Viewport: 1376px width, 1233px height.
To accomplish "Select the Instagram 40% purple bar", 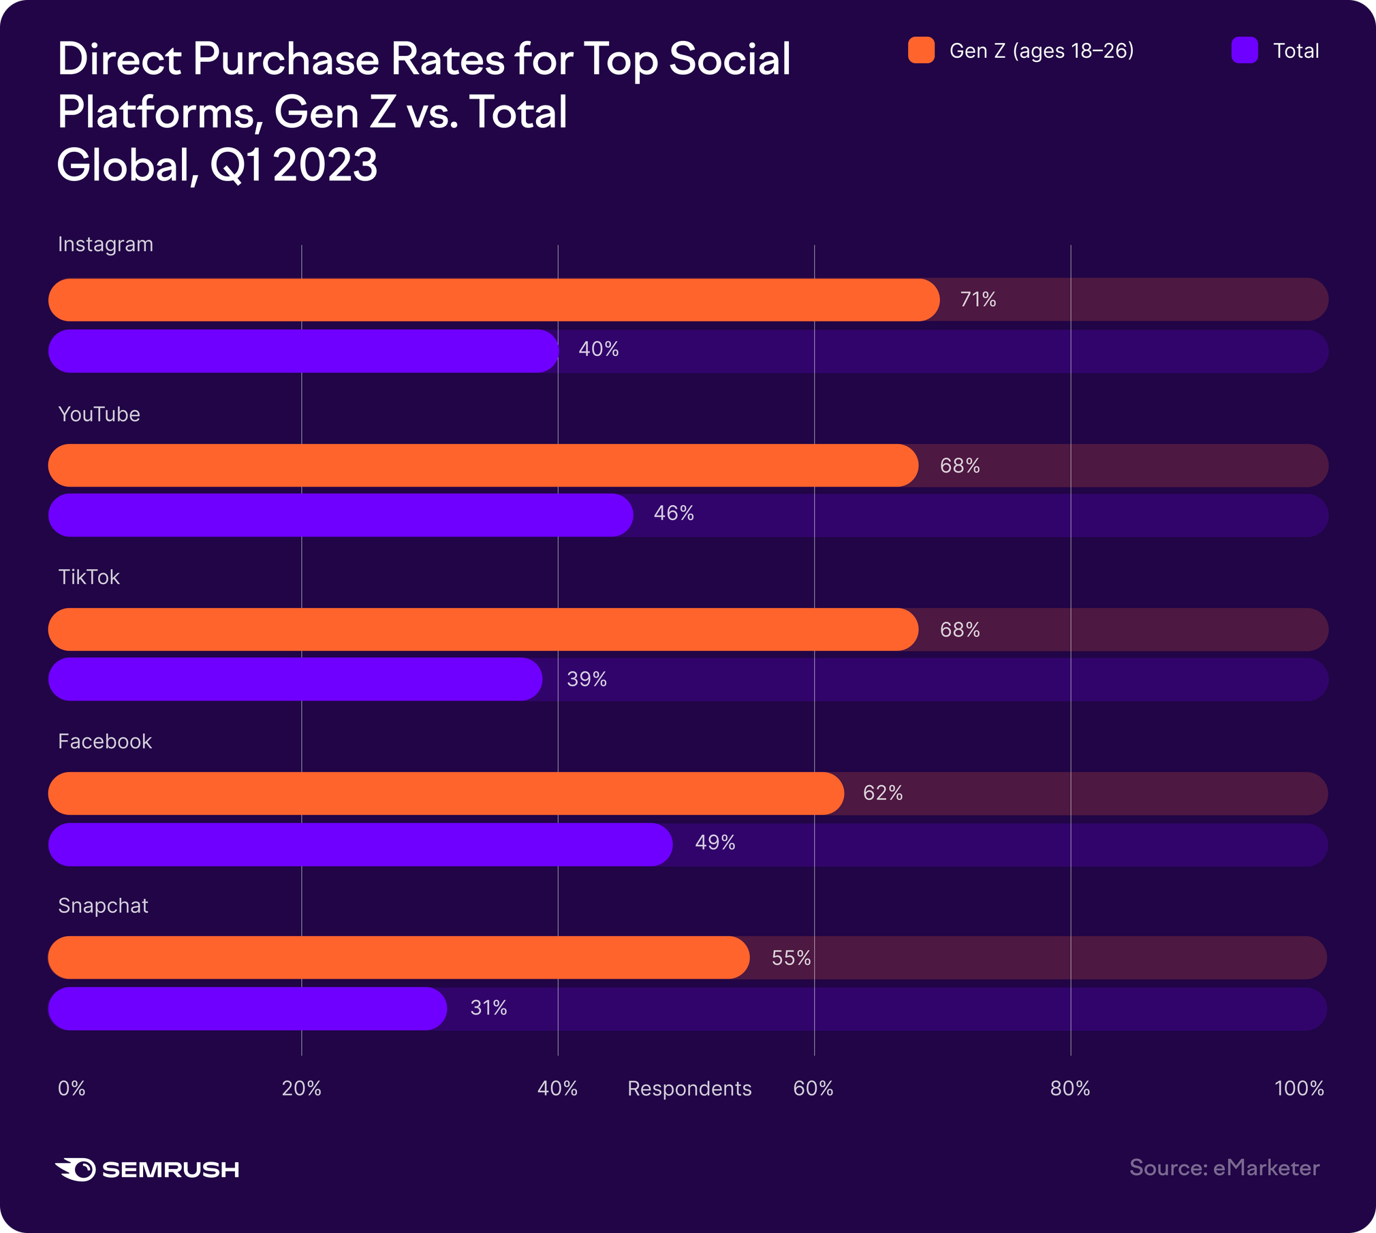I will coord(303,351).
